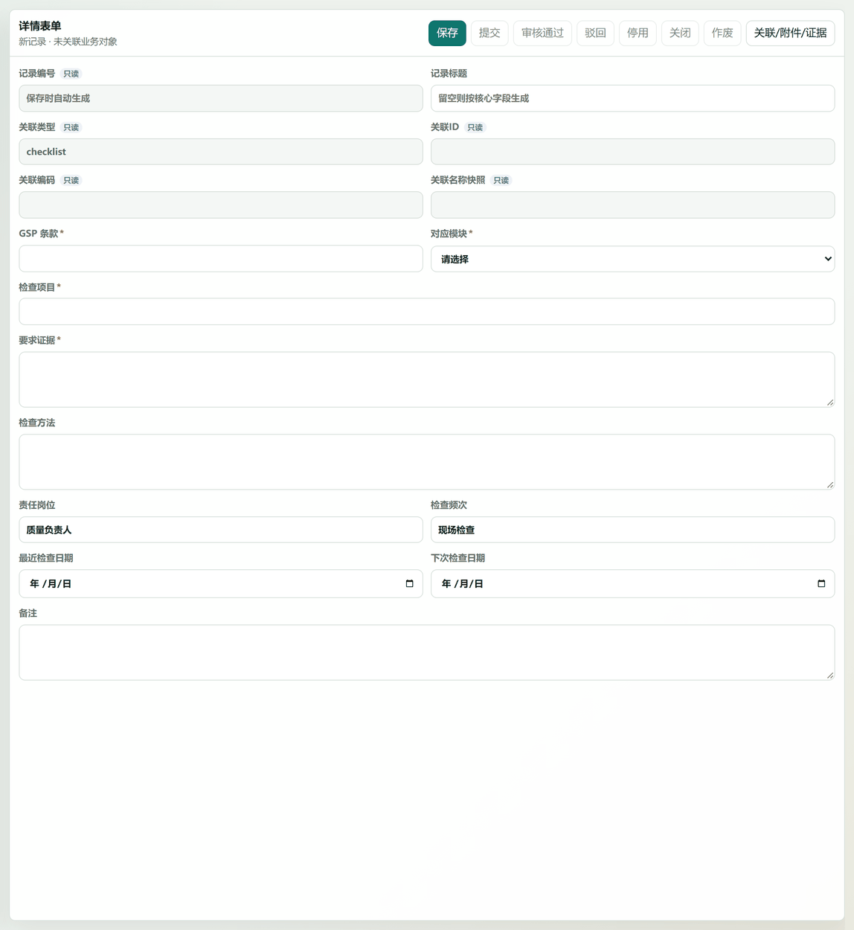
Task: Click the 保存 button
Action: click(x=447, y=33)
